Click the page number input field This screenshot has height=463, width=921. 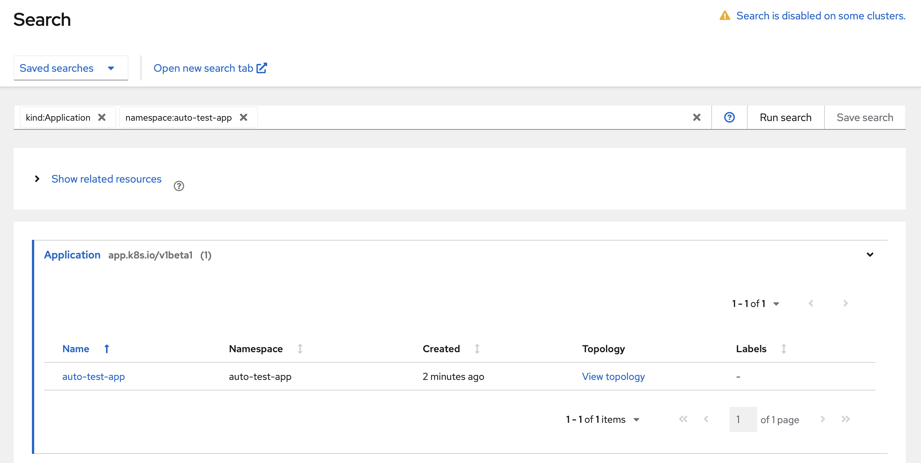(x=743, y=419)
